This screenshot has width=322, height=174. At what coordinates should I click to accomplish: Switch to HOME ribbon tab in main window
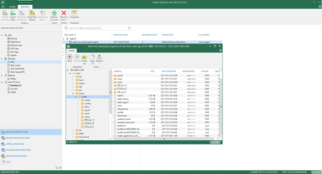tap(12, 7)
